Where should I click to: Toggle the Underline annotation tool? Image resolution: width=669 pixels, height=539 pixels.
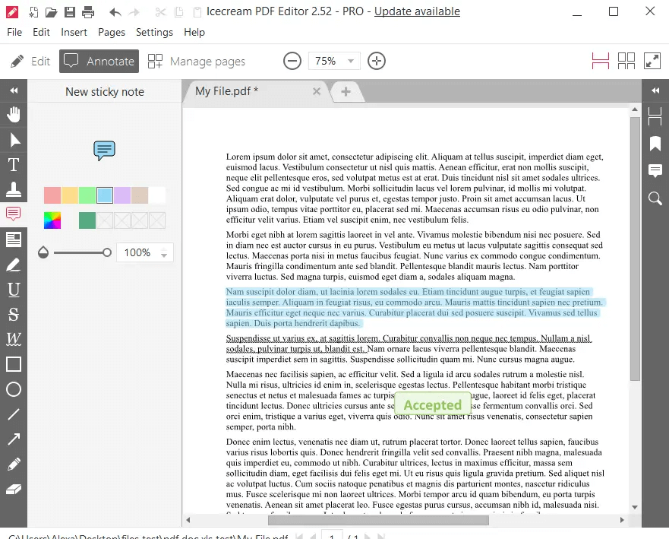click(x=13, y=290)
